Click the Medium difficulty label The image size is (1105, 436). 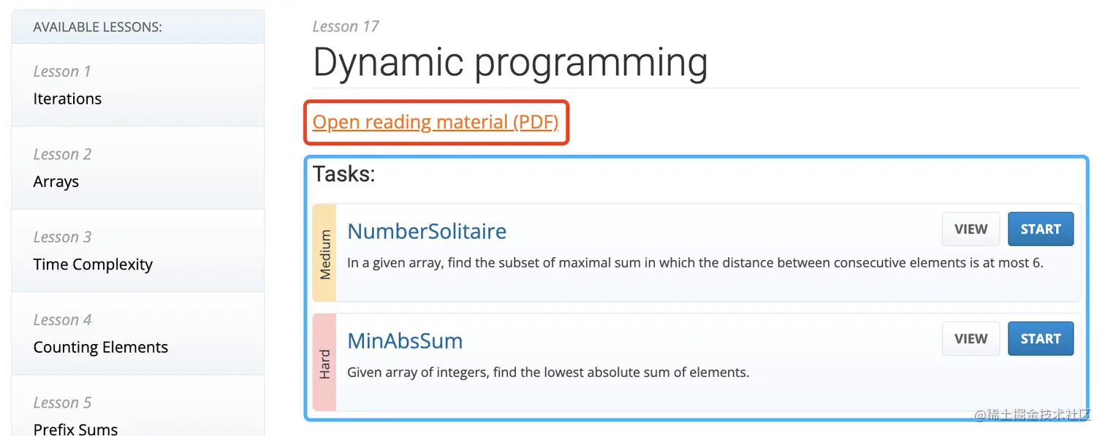[x=324, y=253]
